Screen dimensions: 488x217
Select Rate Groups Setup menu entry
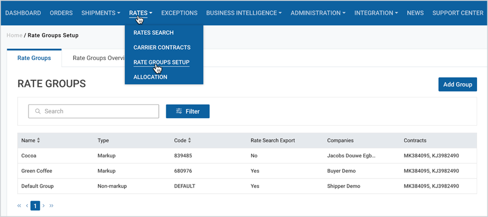point(161,62)
